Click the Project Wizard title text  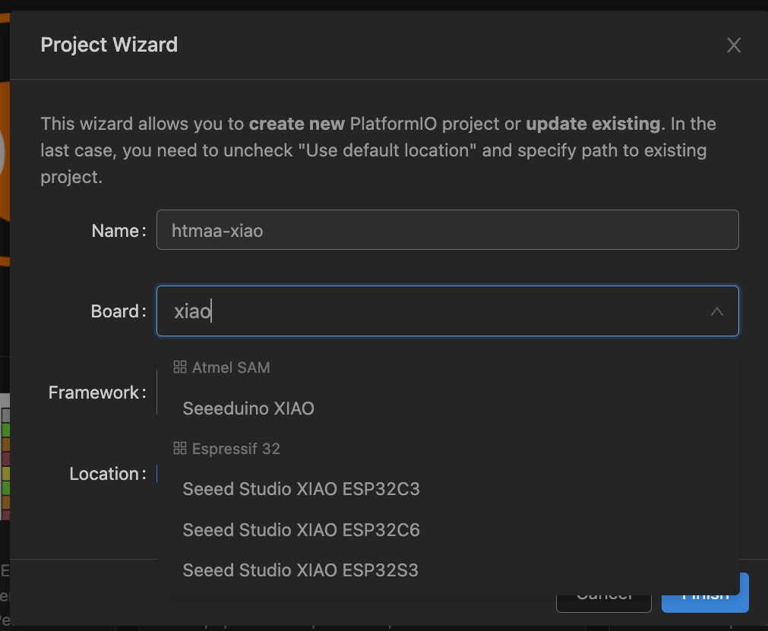tap(109, 45)
